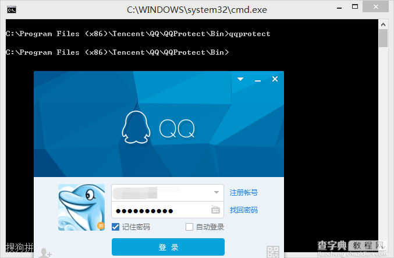
Task: Close the QQ login window
Action: pyautogui.click(x=275, y=79)
